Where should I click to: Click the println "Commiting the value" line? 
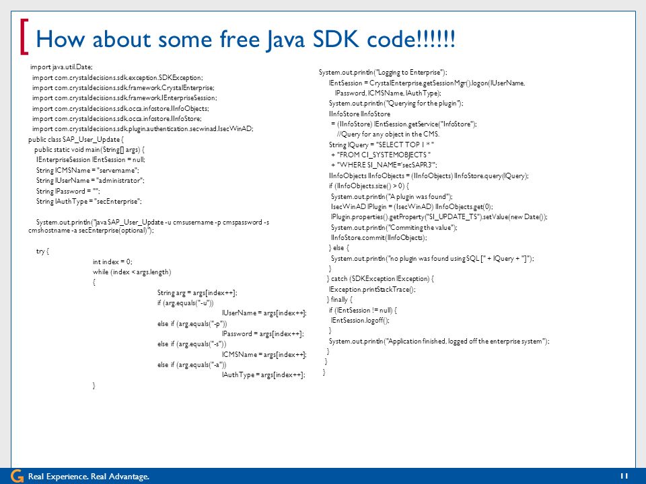point(394,228)
